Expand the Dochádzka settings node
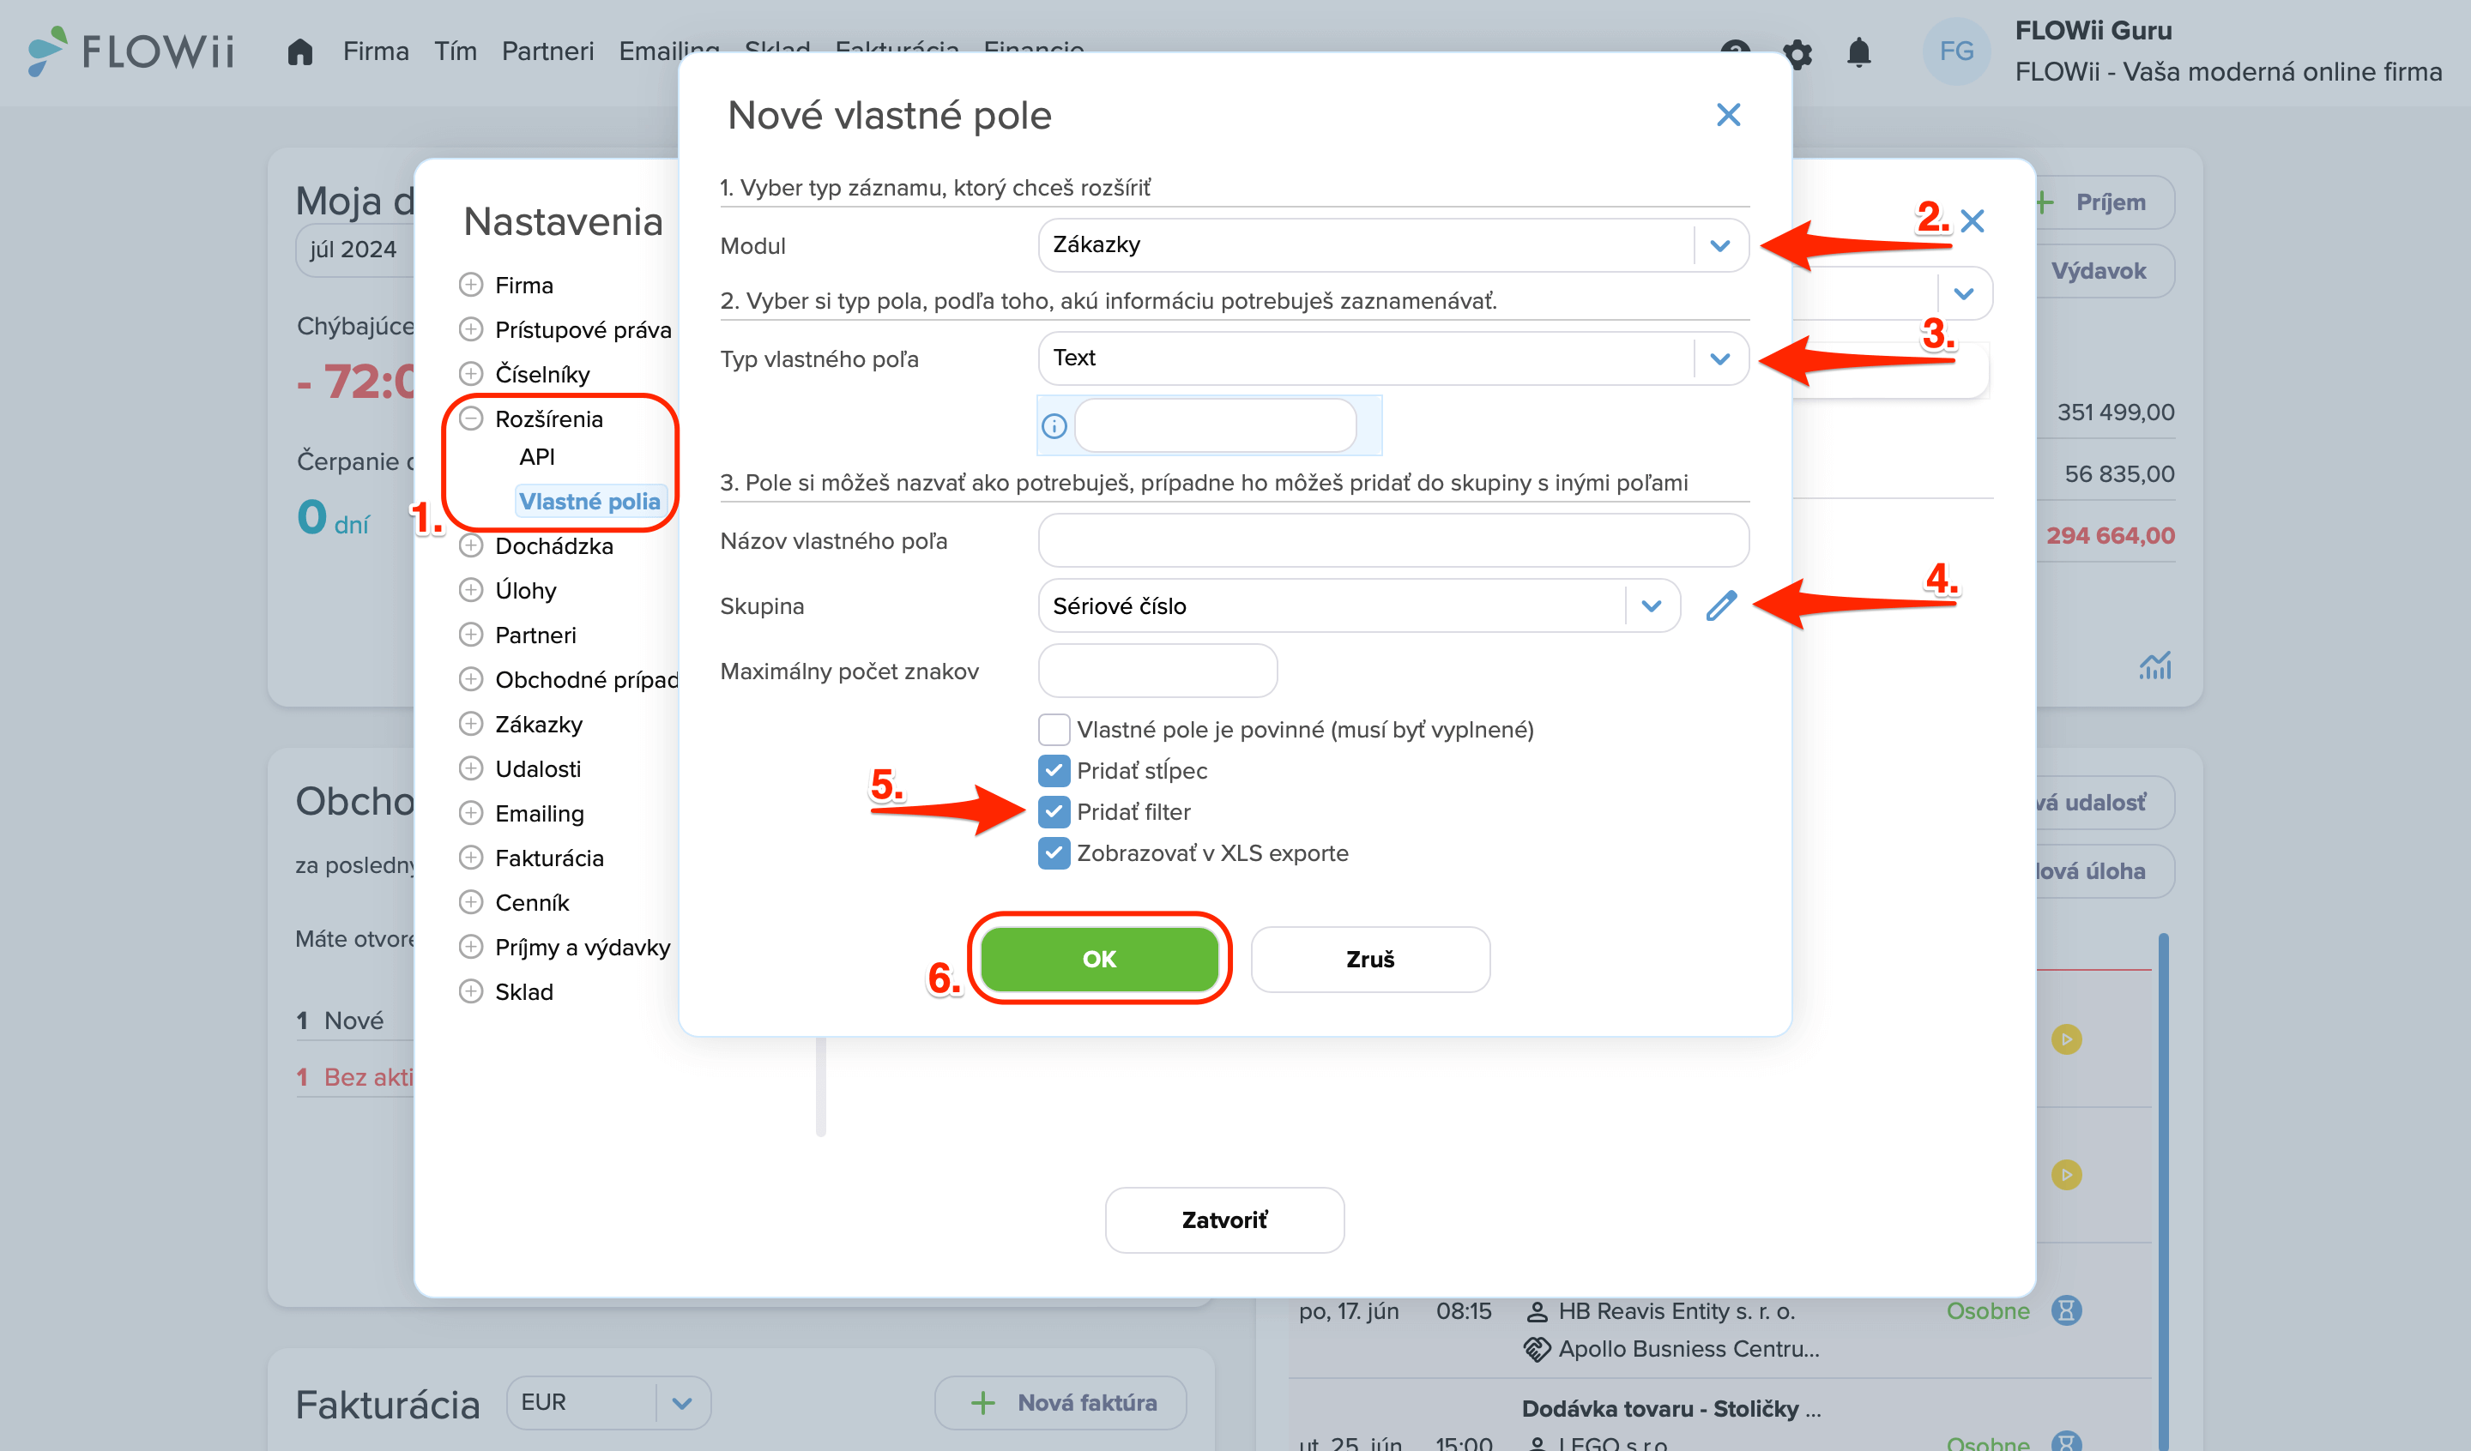This screenshot has width=2471, height=1451. point(471,545)
